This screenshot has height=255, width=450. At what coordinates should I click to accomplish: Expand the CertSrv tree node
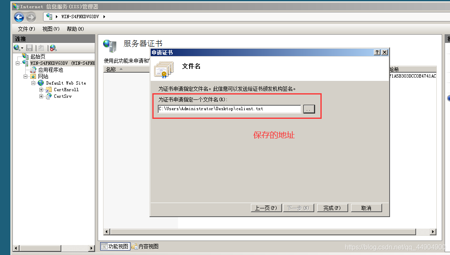click(41, 96)
